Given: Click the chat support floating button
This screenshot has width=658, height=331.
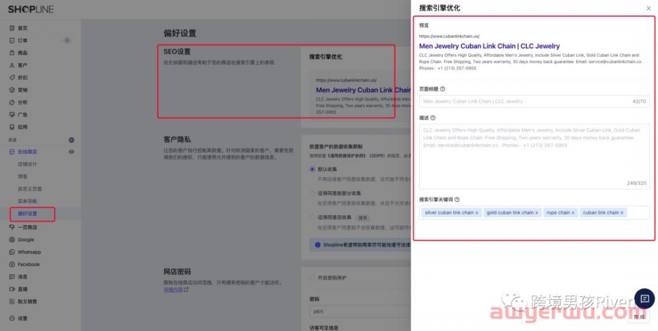Looking at the screenshot, I should (x=643, y=299).
